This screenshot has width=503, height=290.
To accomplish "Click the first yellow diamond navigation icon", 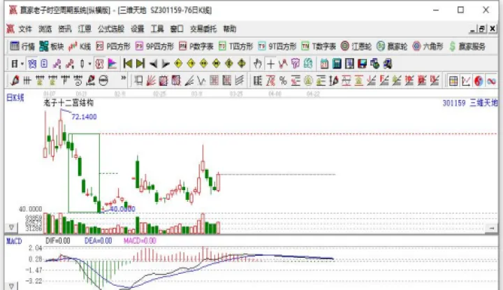I will (178, 64).
